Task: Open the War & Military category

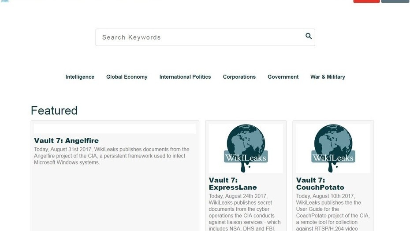Action: (x=327, y=77)
